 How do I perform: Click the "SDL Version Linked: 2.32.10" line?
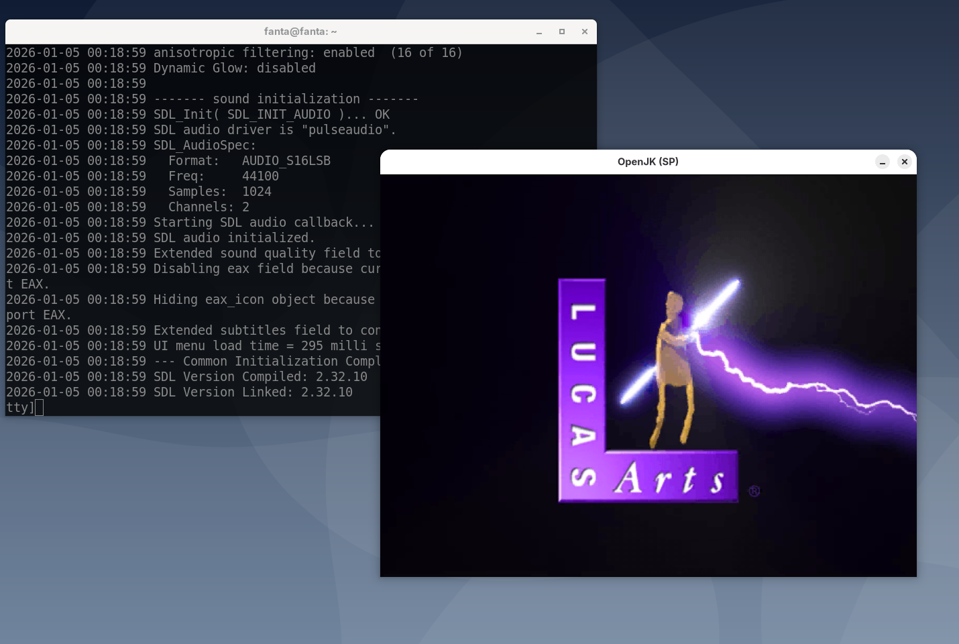[x=253, y=392]
